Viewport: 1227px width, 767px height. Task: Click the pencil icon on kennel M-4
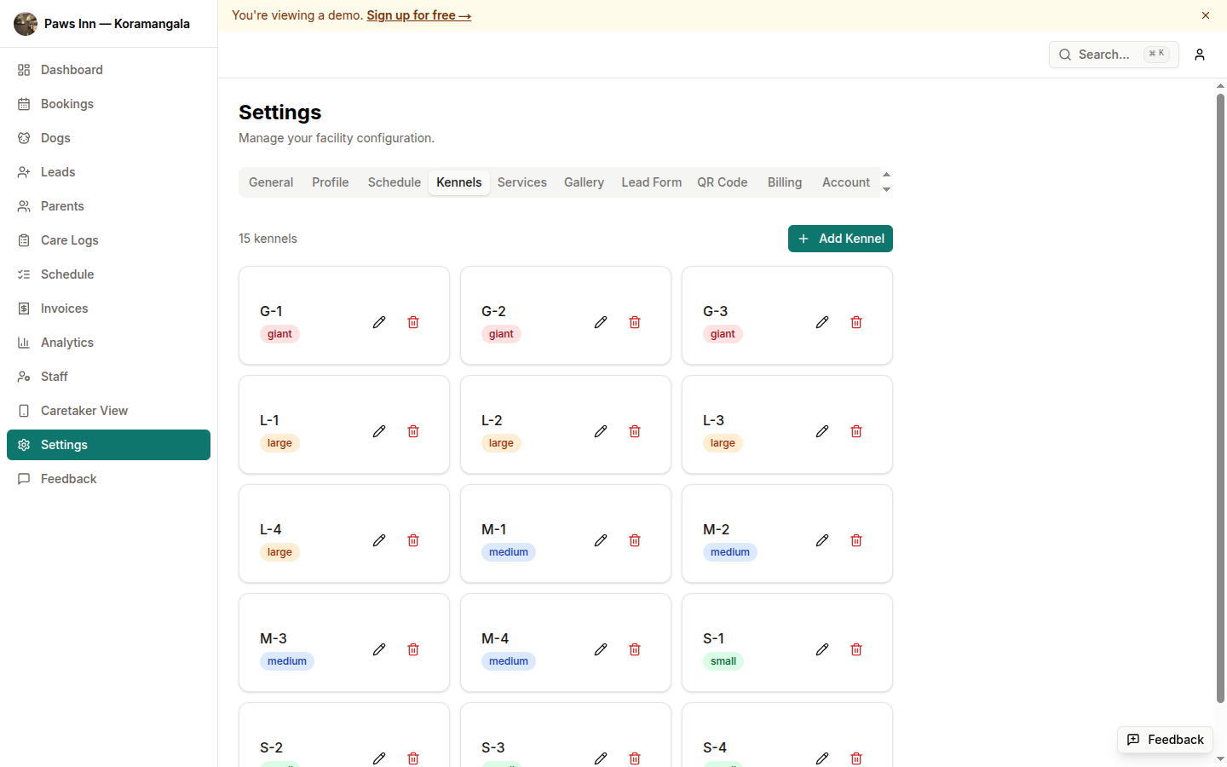click(x=601, y=649)
